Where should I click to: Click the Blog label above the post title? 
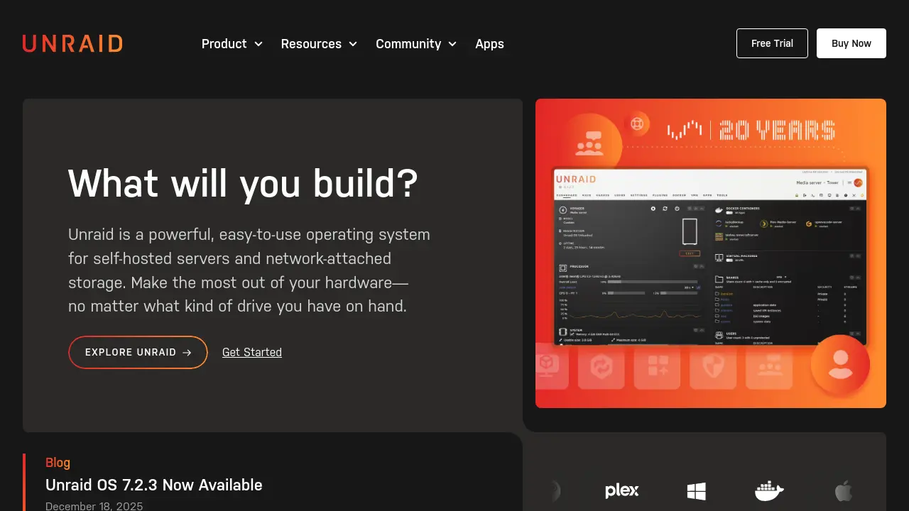58,463
